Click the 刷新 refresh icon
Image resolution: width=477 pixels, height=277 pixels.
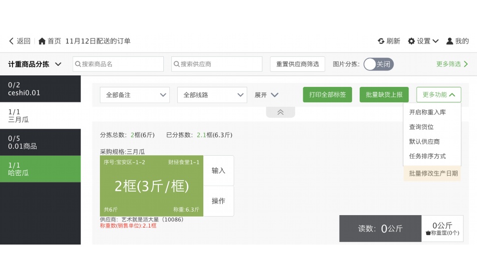pyautogui.click(x=381, y=41)
